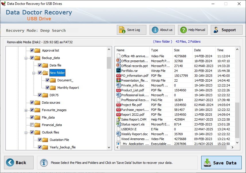The width and height of the screenshot is (246, 173).
Task: Click the Word icon of Private_info.doc
Action: click(x=119, y=85)
